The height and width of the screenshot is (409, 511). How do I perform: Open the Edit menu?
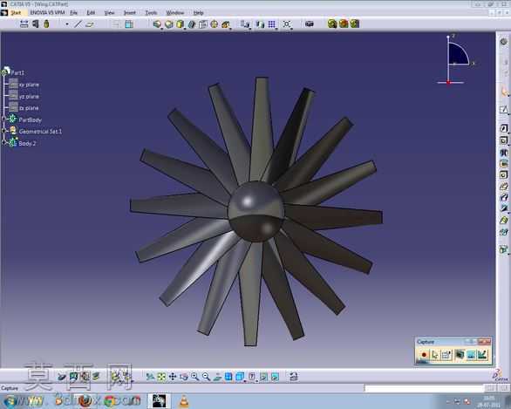tap(91, 13)
